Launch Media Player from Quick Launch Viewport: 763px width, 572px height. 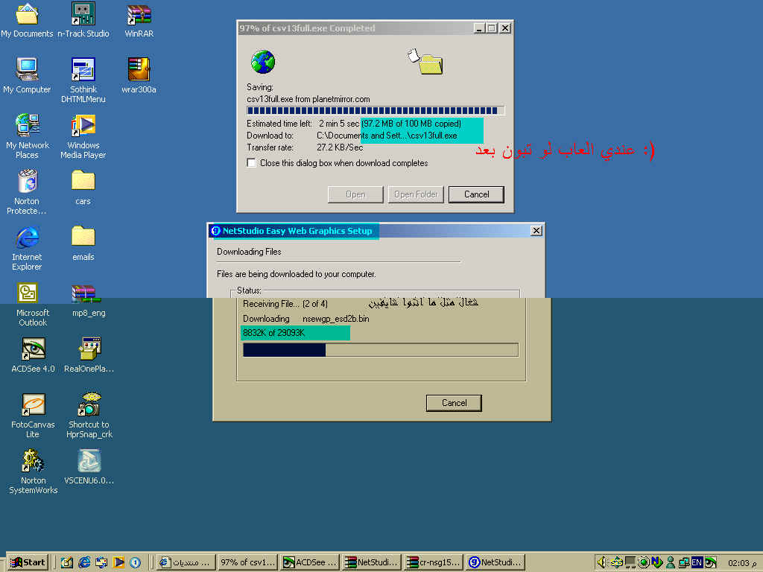pos(118,562)
